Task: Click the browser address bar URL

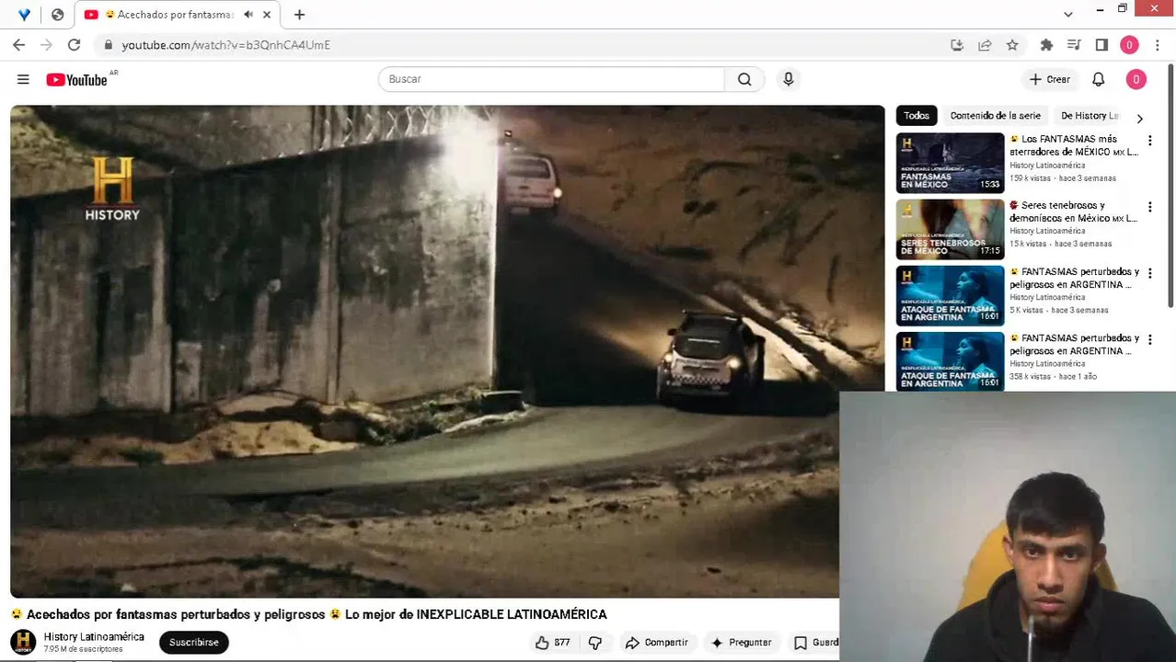Action: (x=225, y=45)
